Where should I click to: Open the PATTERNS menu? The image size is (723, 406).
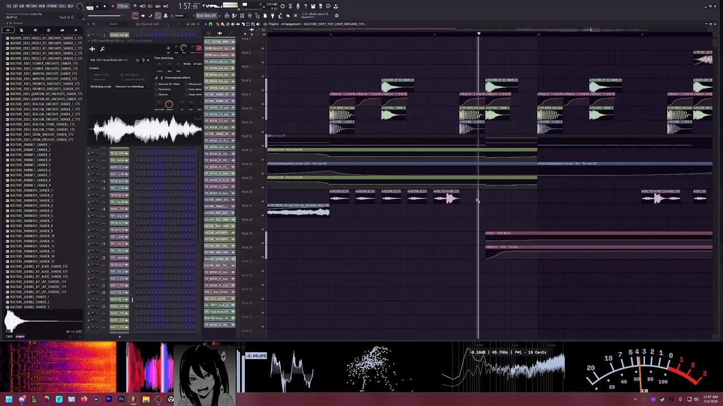coord(31,6)
